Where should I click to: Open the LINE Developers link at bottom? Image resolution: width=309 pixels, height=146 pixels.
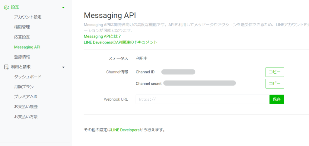click(125, 130)
